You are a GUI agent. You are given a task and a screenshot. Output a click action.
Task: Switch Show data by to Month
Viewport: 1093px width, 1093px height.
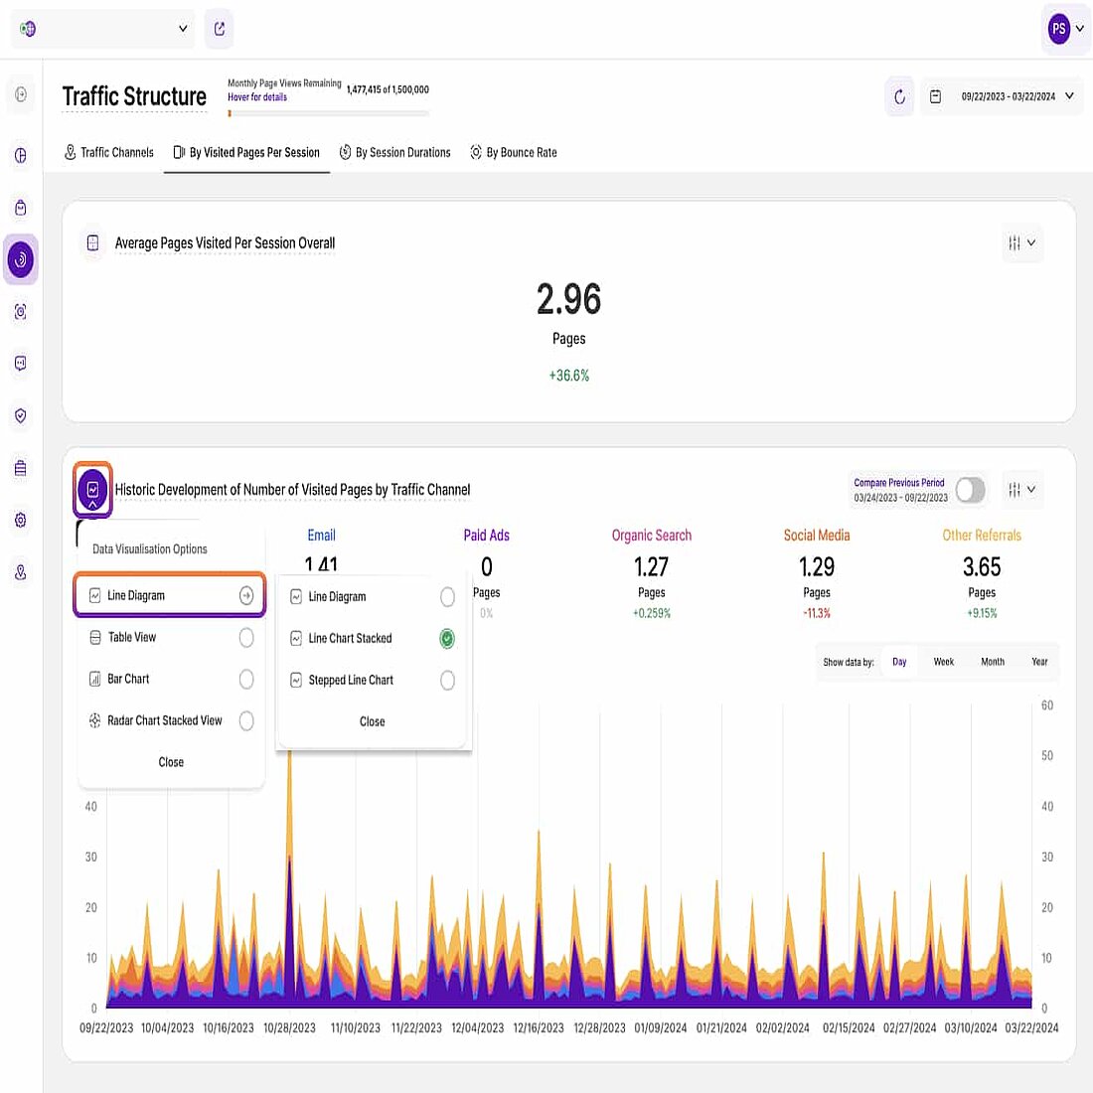pos(992,661)
